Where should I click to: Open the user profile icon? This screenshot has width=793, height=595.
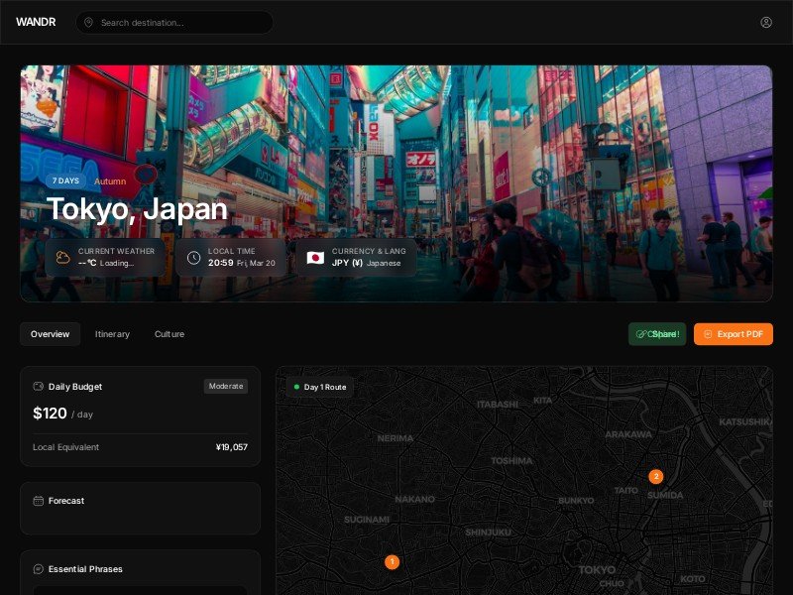(766, 22)
